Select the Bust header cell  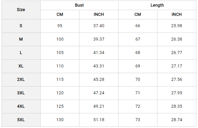79,5
